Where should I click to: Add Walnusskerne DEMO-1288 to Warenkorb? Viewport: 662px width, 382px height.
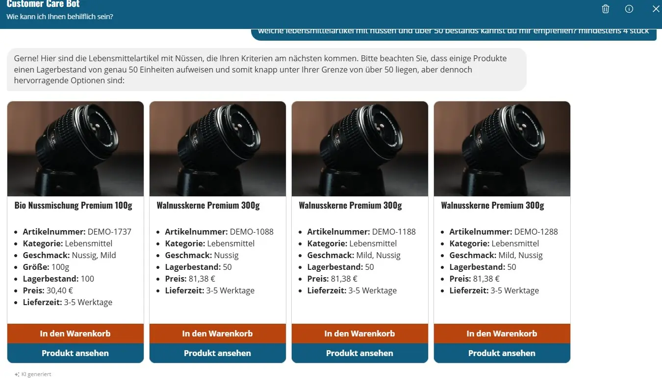(x=502, y=334)
